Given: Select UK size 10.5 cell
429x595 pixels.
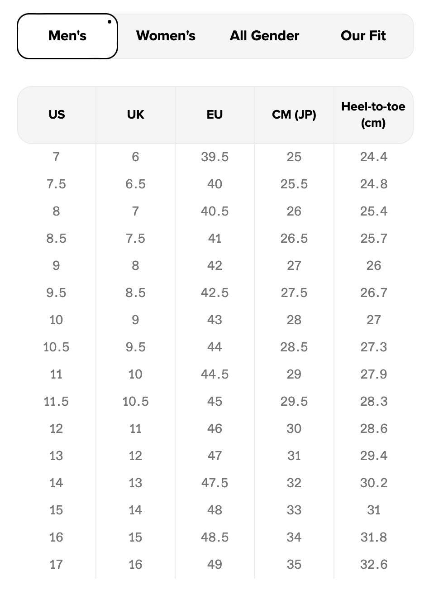Looking at the screenshot, I should pos(135,402).
